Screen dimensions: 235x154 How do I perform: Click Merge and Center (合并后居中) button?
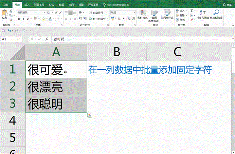coord(98,19)
